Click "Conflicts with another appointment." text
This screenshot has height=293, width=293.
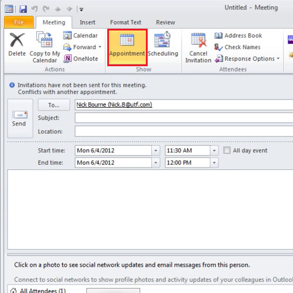(x=67, y=92)
